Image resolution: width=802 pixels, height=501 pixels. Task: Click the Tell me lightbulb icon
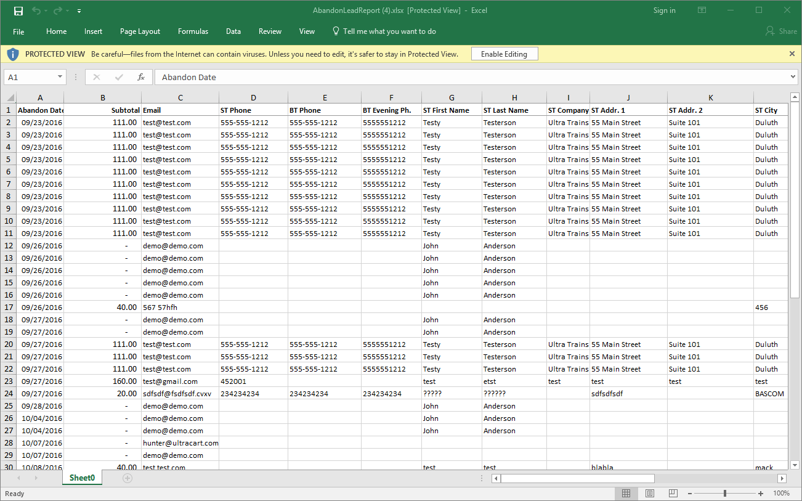pos(336,31)
